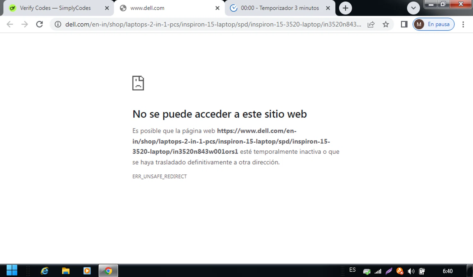Click the back navigation arrow
The height and width of the screenshot is (277, 473).
(10, 24)
